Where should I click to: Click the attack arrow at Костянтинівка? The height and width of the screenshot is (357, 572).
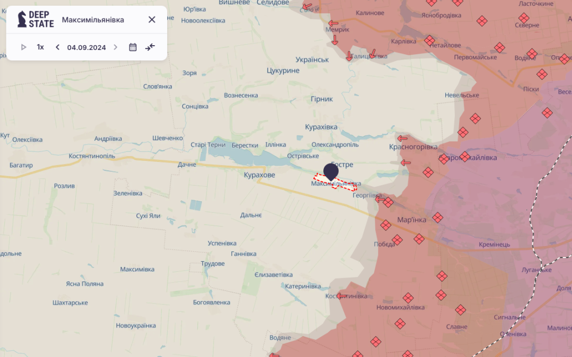(x=342, y=296)
